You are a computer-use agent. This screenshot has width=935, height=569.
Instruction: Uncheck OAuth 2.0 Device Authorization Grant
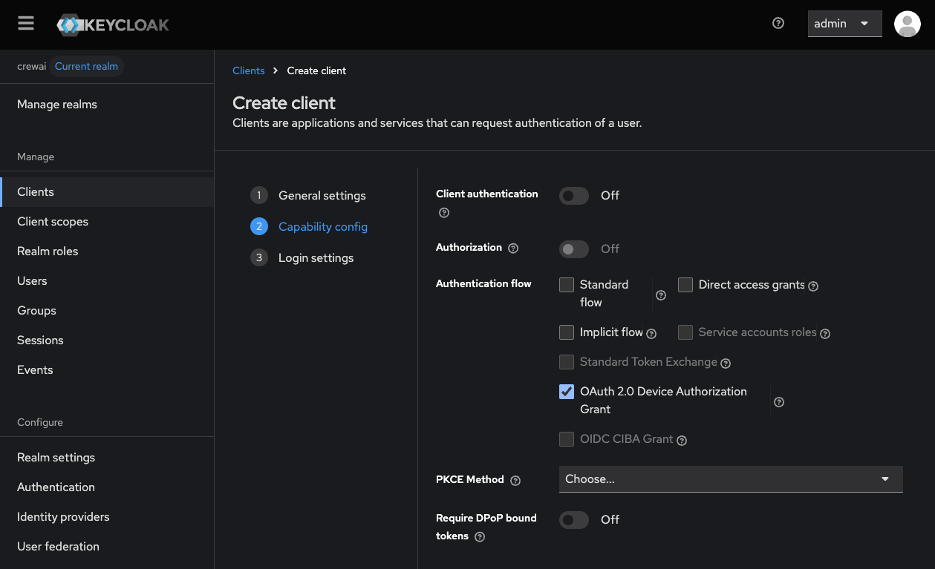pyautogui.click(x=567, y=391)
